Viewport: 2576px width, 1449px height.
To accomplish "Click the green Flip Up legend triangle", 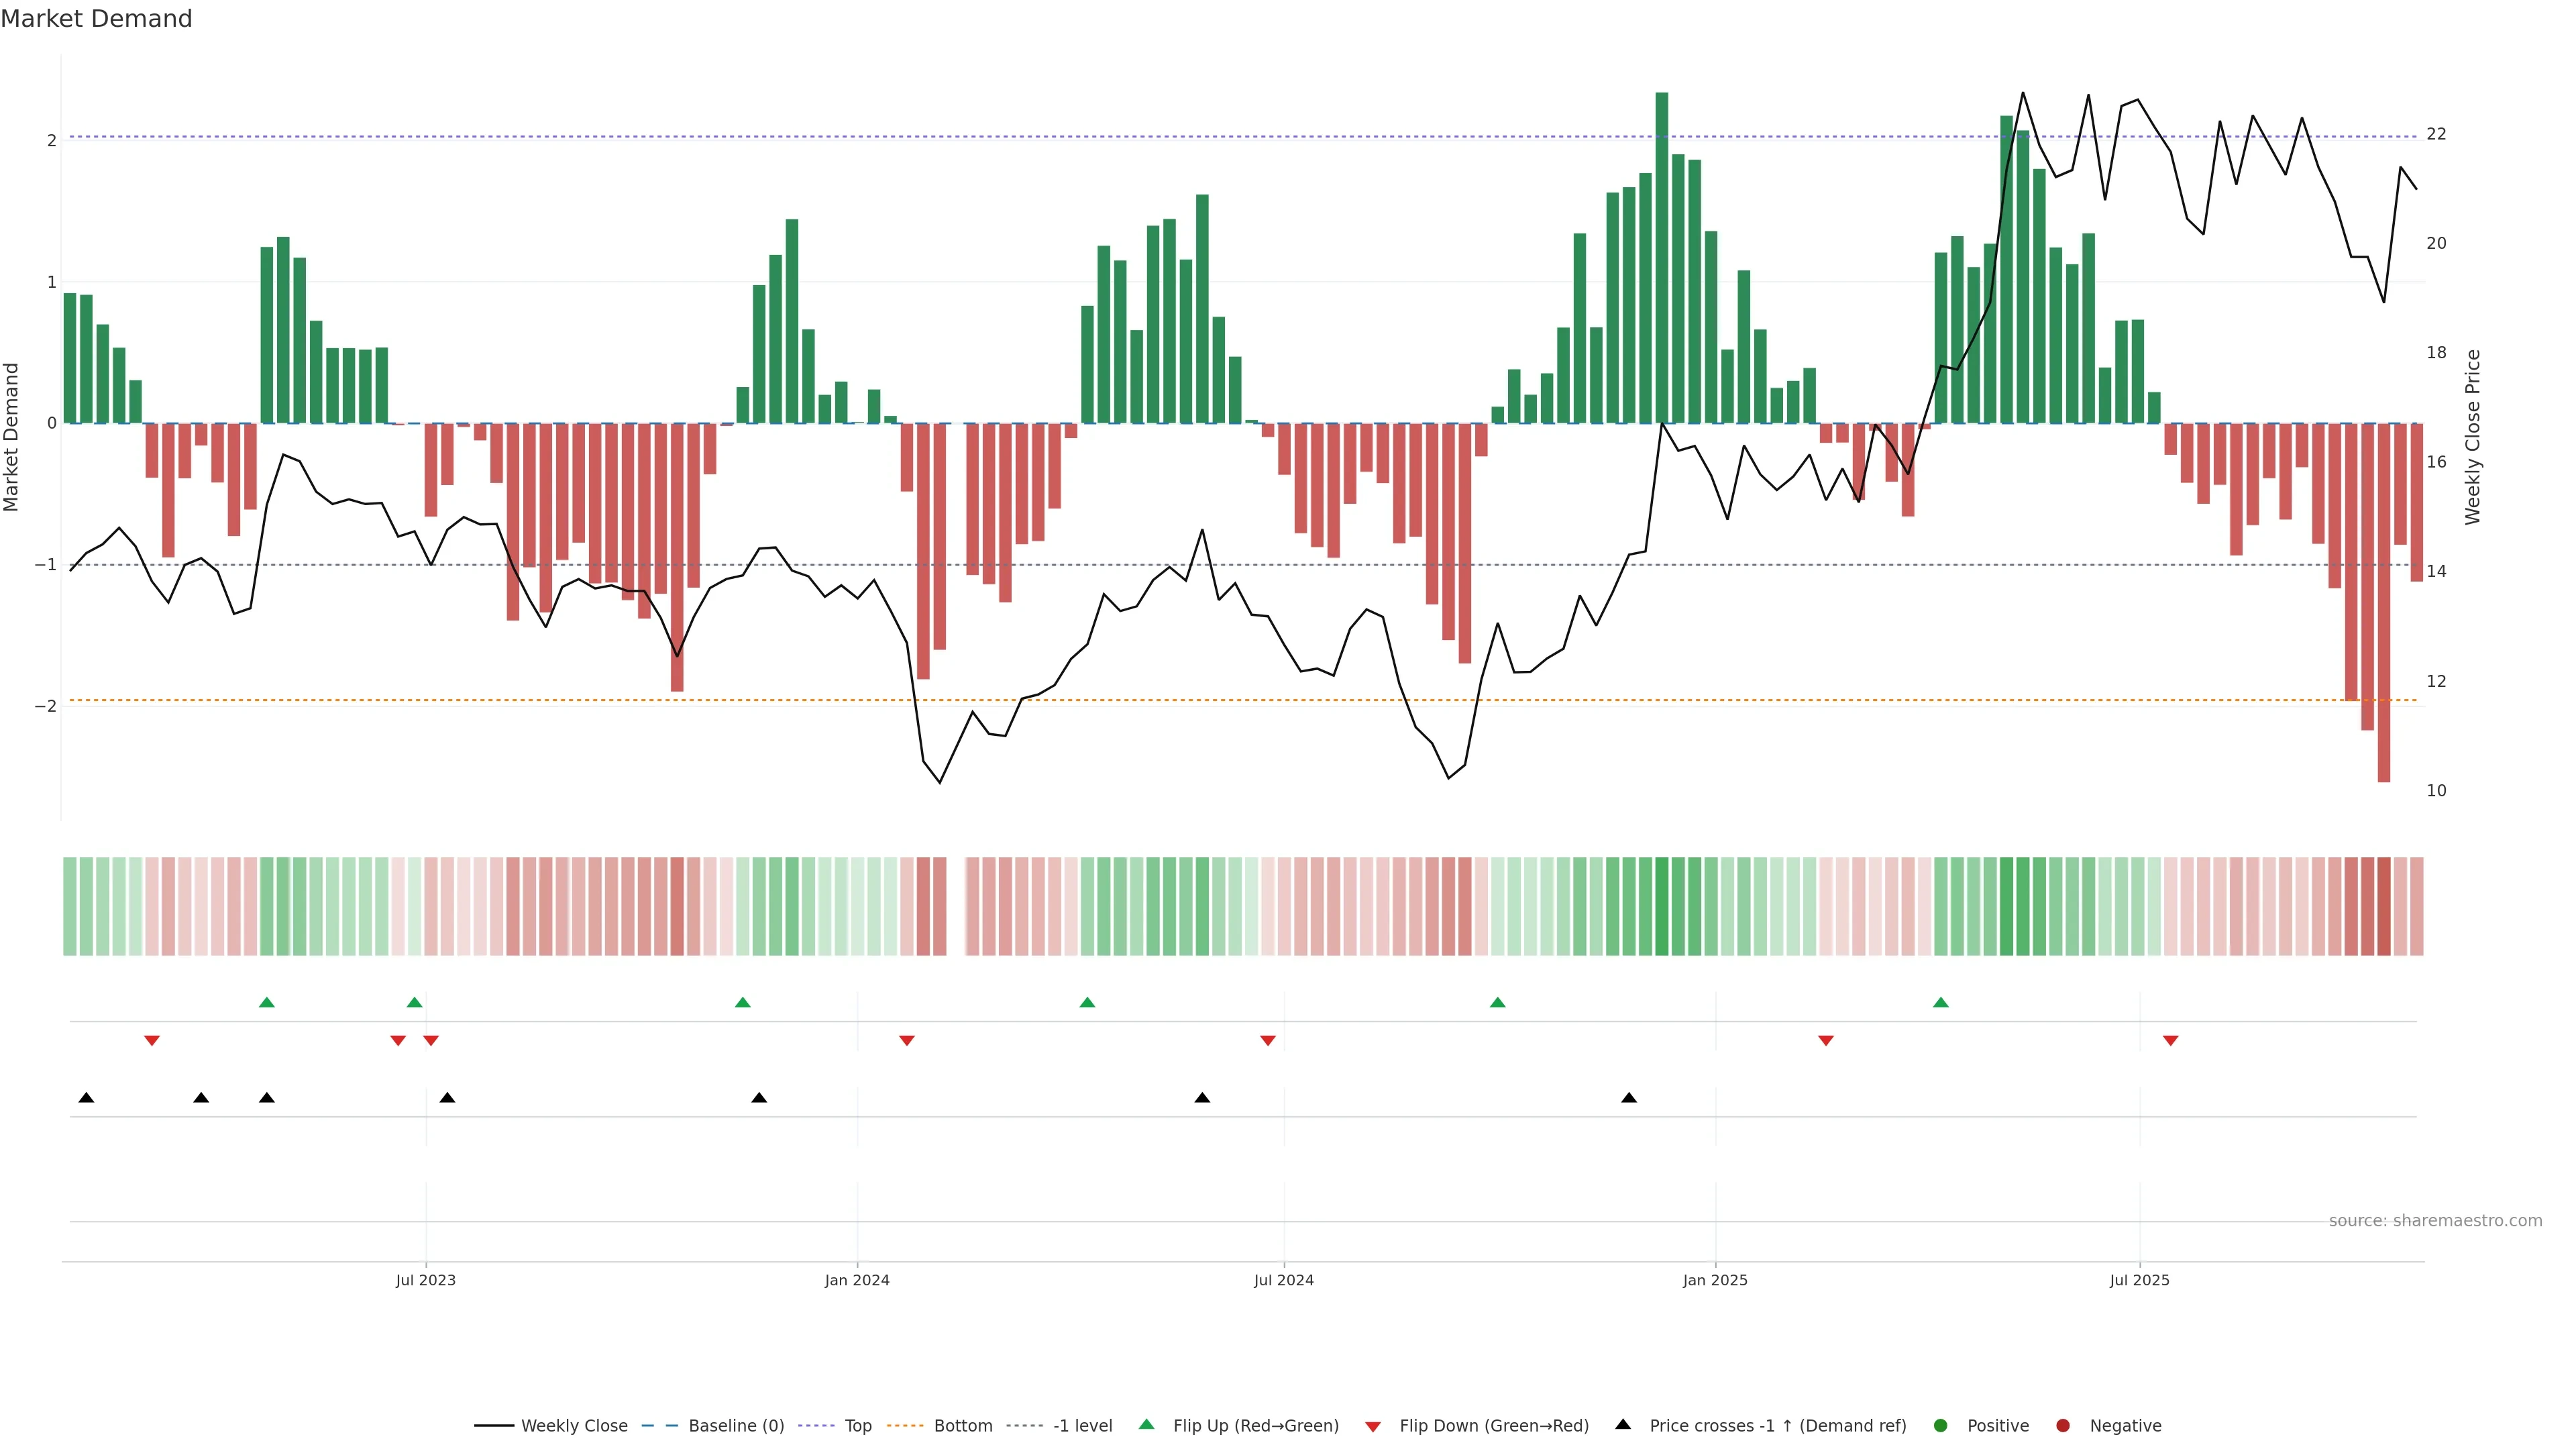I will [x=1147, y=1424].
